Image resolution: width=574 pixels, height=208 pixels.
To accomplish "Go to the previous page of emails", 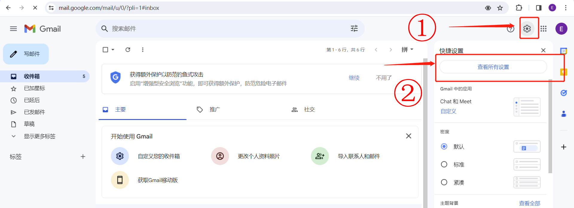I will tap(376, 50).
